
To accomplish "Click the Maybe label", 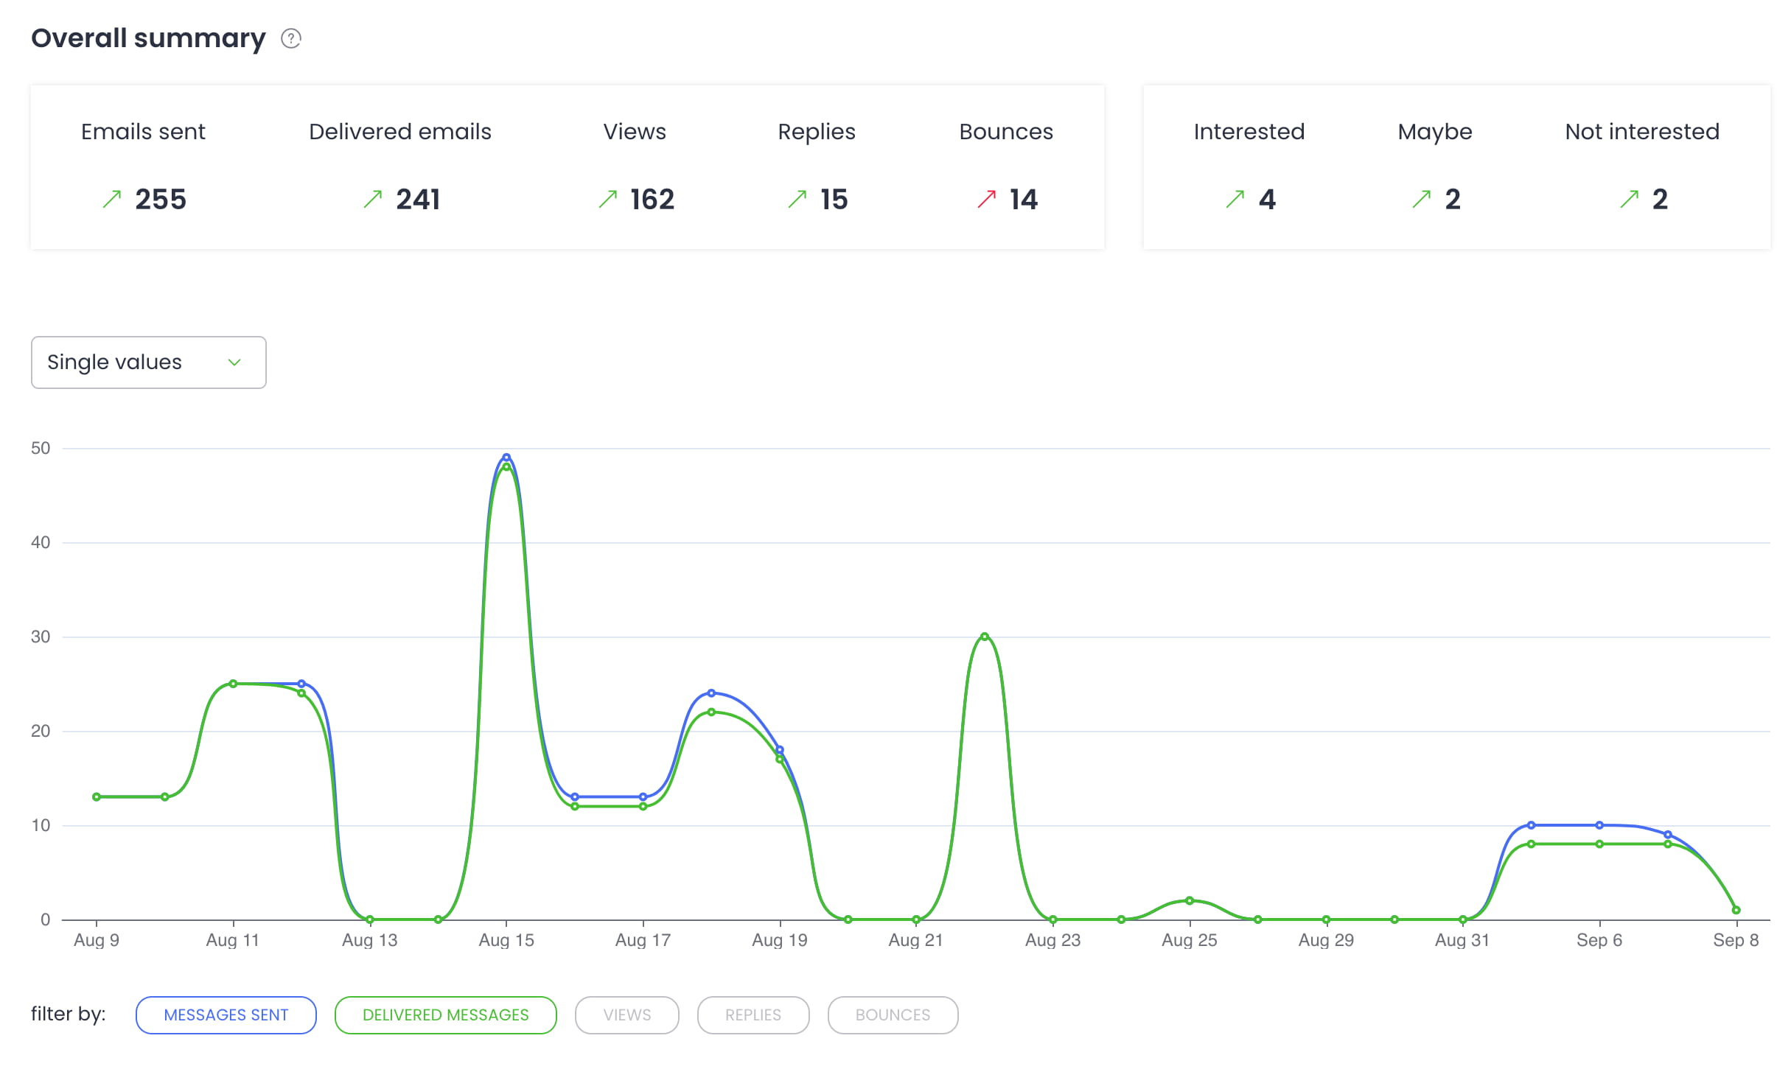I will 1435,133.
